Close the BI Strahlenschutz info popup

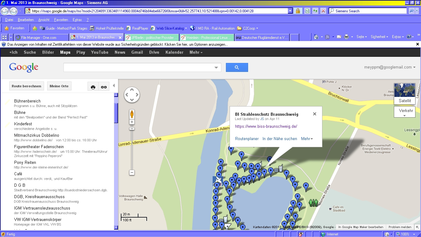click(314, 114)
